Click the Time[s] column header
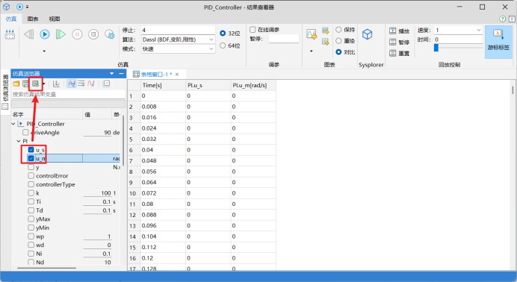 pos(163,85)
